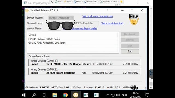Launch Google Chrome from taskbar

click(65, 95)
